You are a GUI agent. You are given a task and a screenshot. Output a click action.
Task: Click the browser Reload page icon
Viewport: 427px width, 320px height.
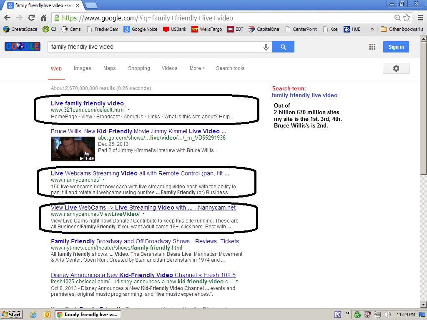point(31,18)
